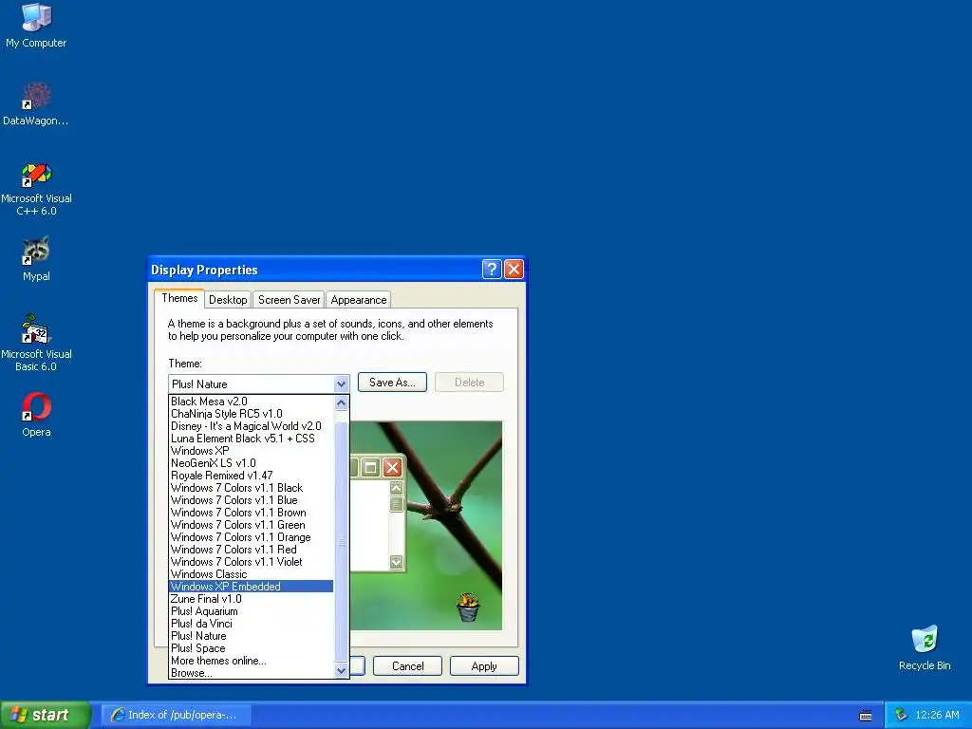Screen dimensions: 972x729
Task: Select Microsoft Visual Basic 6.0 icon
Action: click(36, 343)
